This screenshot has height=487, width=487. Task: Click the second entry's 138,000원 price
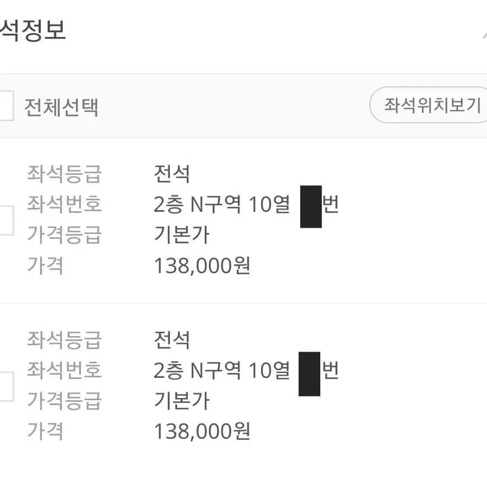pos(202,432)
